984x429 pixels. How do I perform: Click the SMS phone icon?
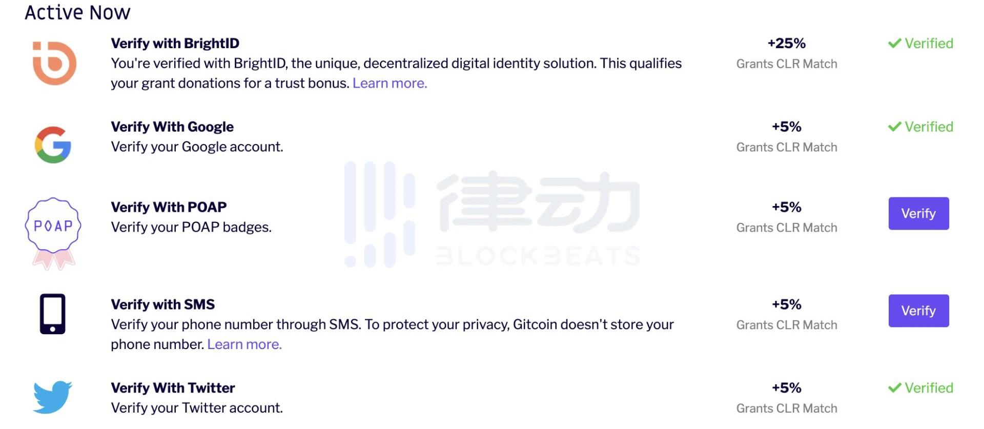[53, 314]
